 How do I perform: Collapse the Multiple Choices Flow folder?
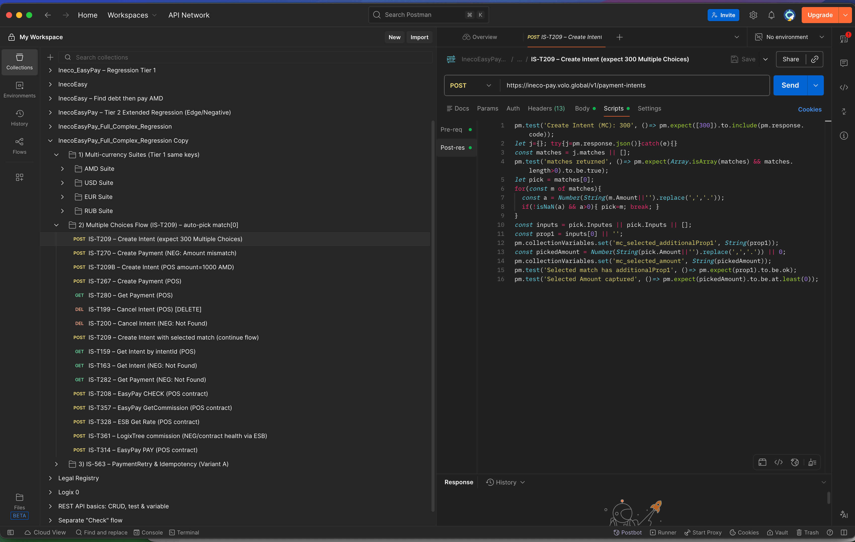tap(57, 225)
